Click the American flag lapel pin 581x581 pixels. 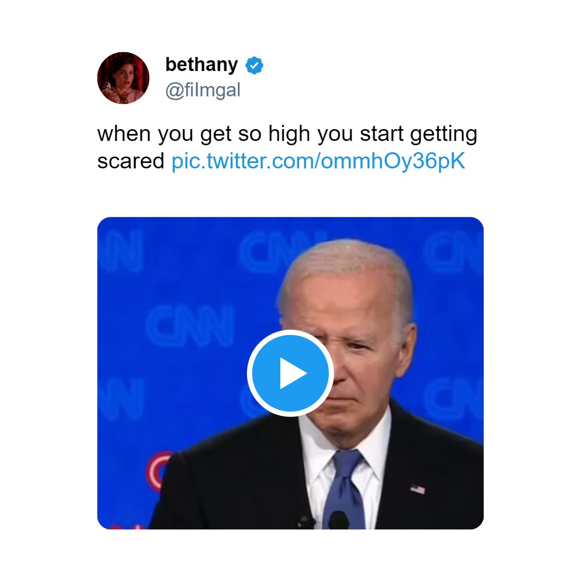pyautogui.click(x=417, y=489)
